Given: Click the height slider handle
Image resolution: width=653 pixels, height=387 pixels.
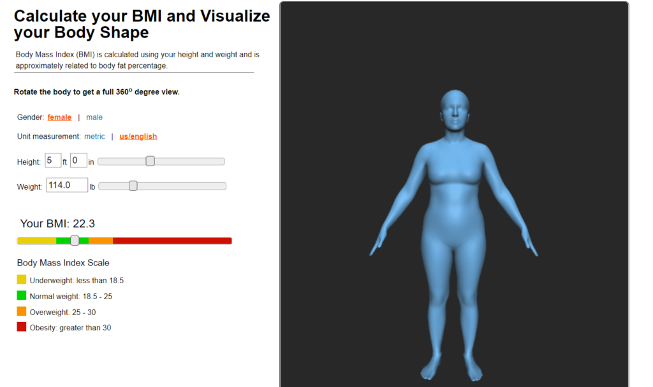Looking at the screenshot, I should tap(150, 161).
